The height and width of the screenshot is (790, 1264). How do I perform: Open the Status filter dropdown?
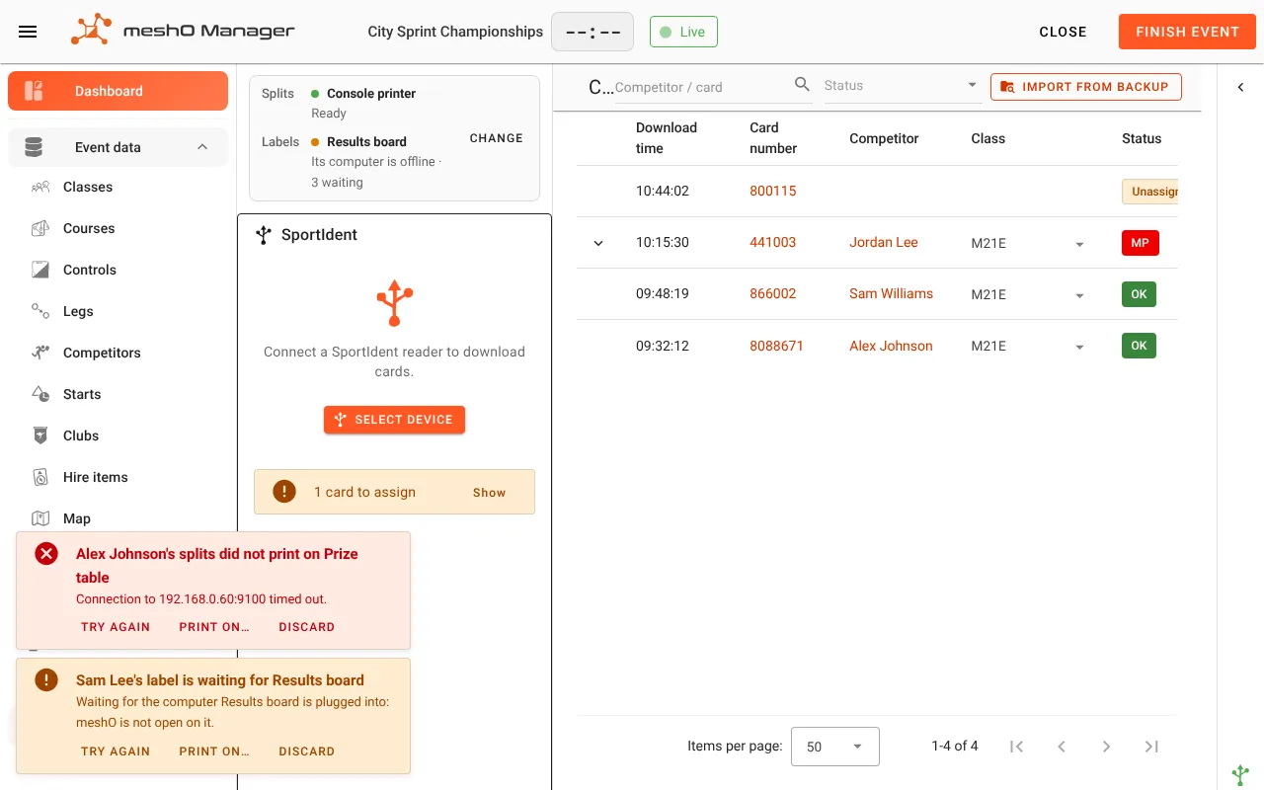click(902, 86)
